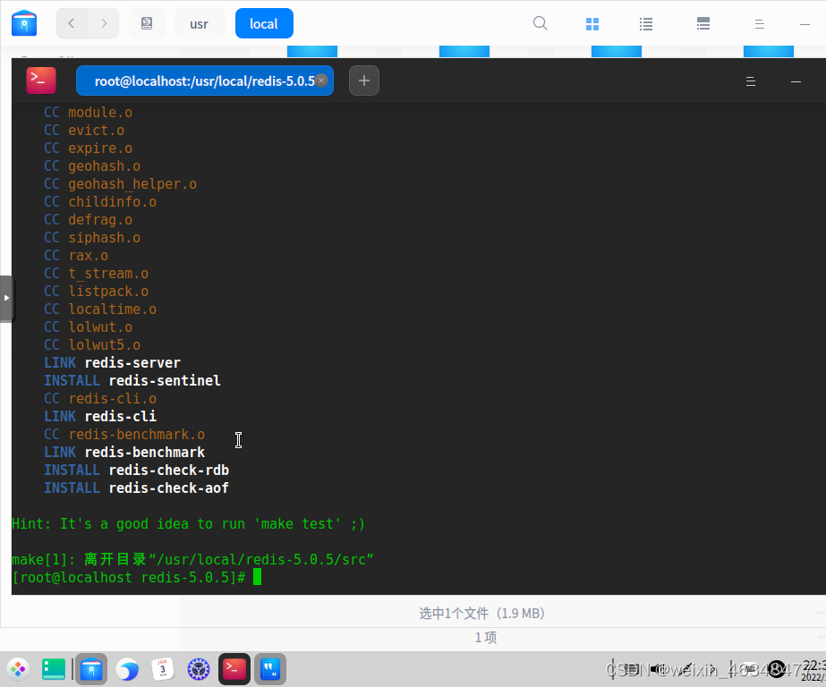Image resolution: width=826 pixels, height=687 pixels.
Task: Open the calendar app in the taskbar
Action: (x=163, y=669)
